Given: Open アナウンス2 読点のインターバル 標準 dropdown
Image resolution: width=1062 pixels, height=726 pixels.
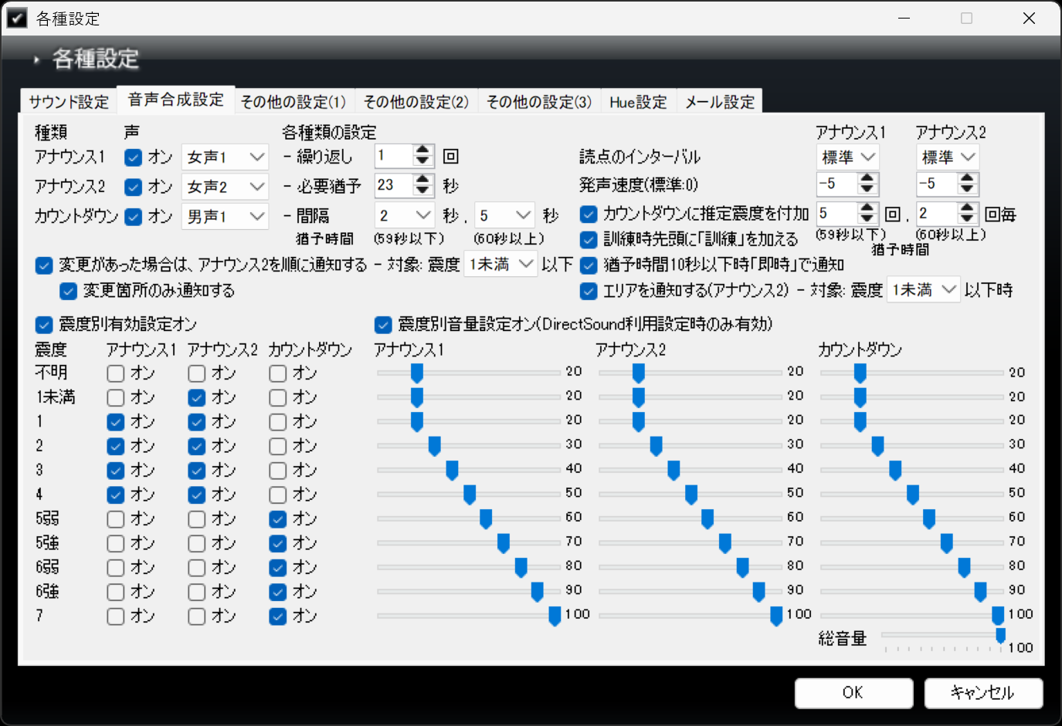Looking at the screenshot, I should pyautogui.click(x=948, y=157).
